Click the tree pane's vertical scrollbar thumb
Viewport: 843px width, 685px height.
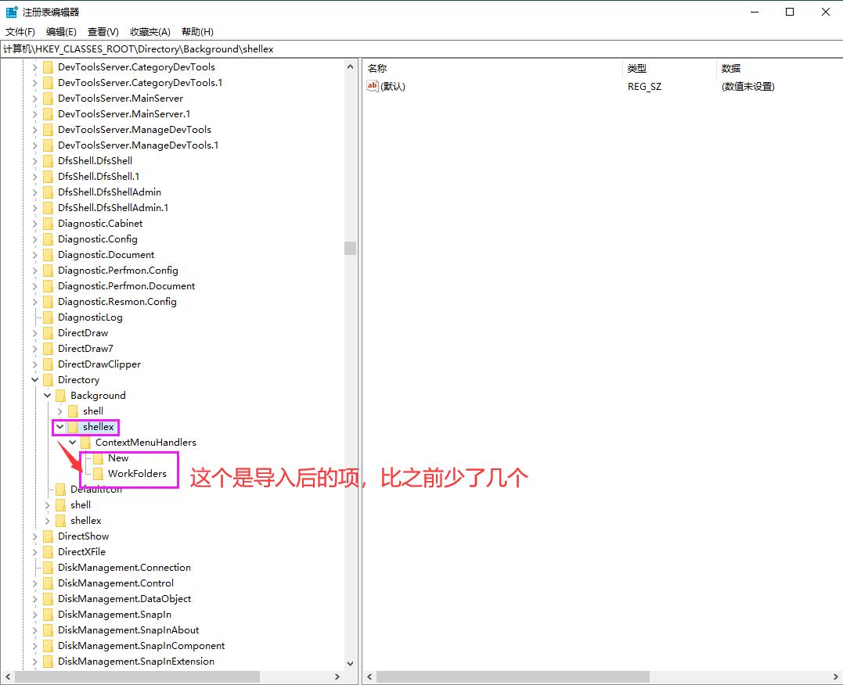[351, 248]
